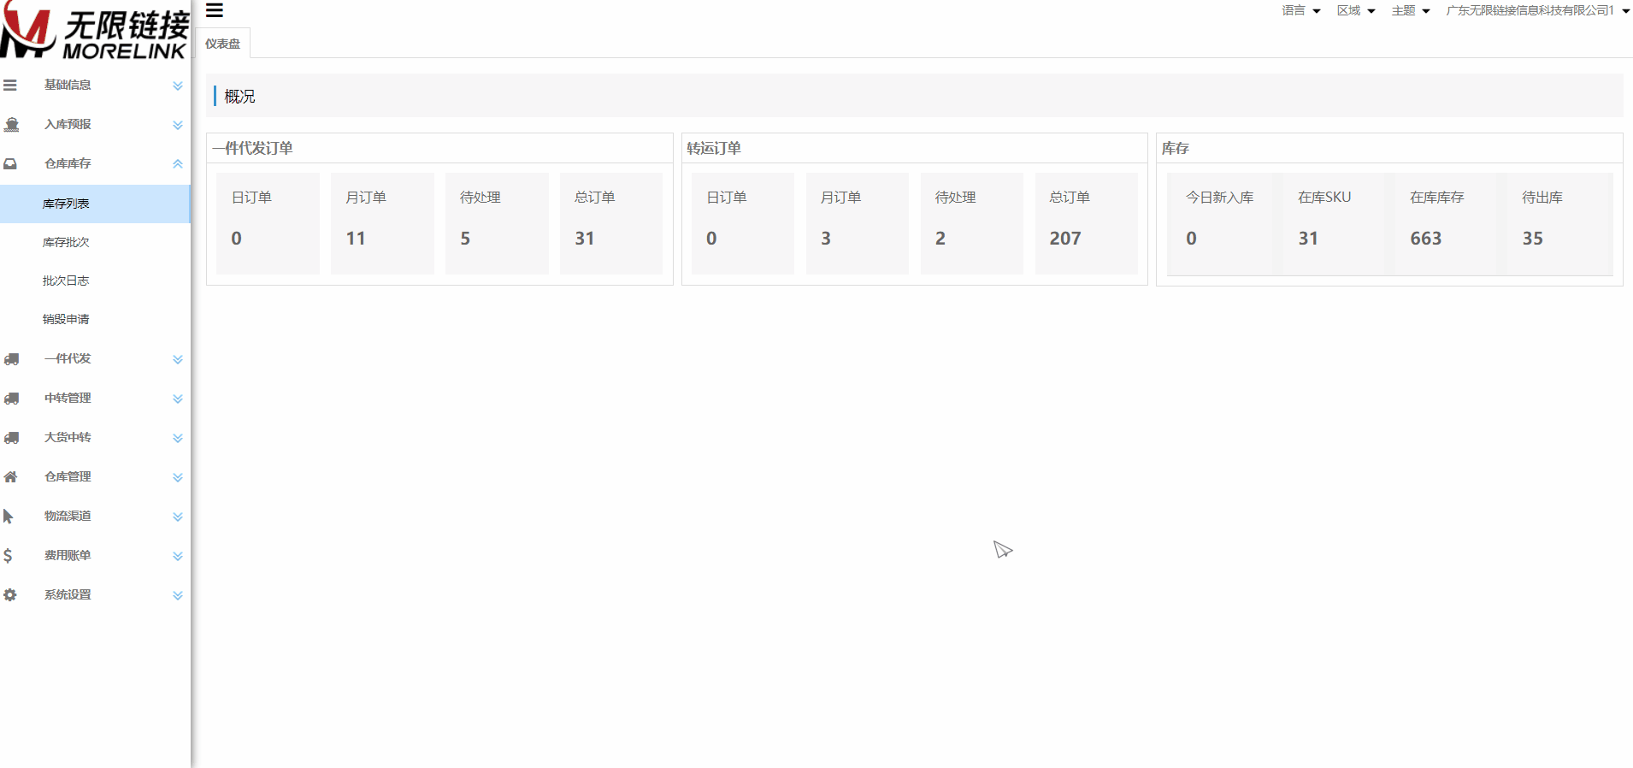The width and height of the screenshot is (1633, 768).
Task: Click the 系统设置 gear icon
Action: pos(10,595)
